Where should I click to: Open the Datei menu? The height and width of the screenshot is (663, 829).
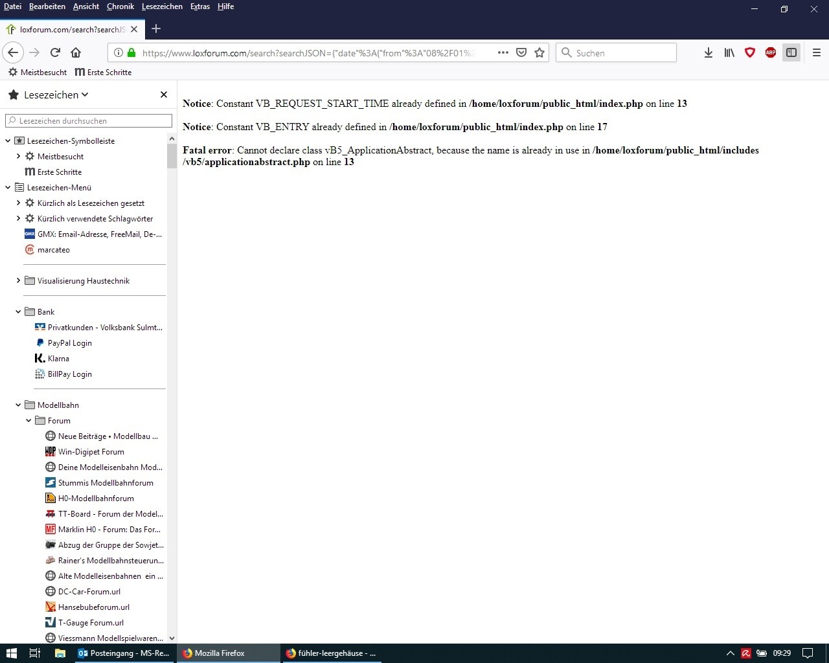[x=12, y=6]
